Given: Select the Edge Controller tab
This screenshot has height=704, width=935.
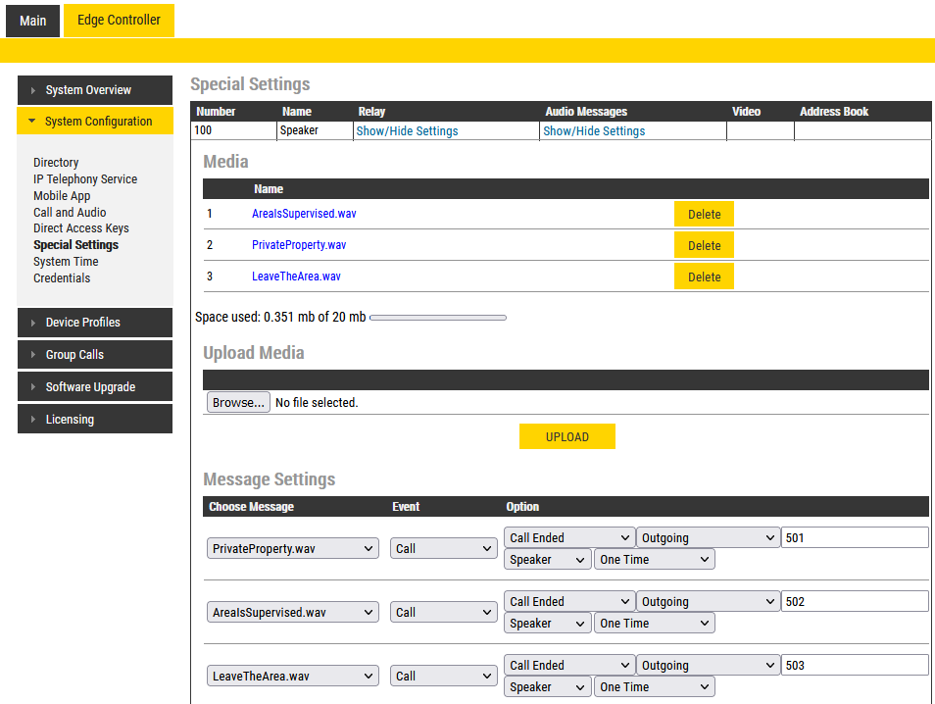Looking at the screenshot, I should [x=119, y=21].
